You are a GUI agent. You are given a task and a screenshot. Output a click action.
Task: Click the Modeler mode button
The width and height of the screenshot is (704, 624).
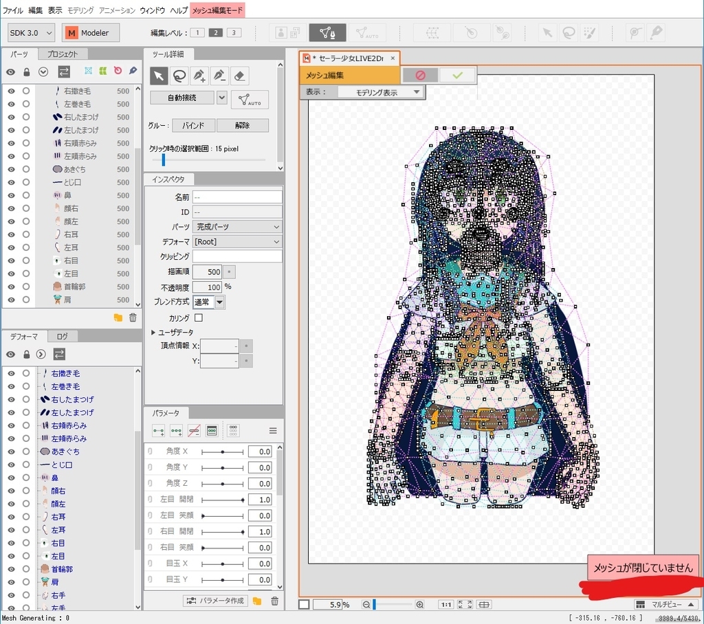coord(91,33)
